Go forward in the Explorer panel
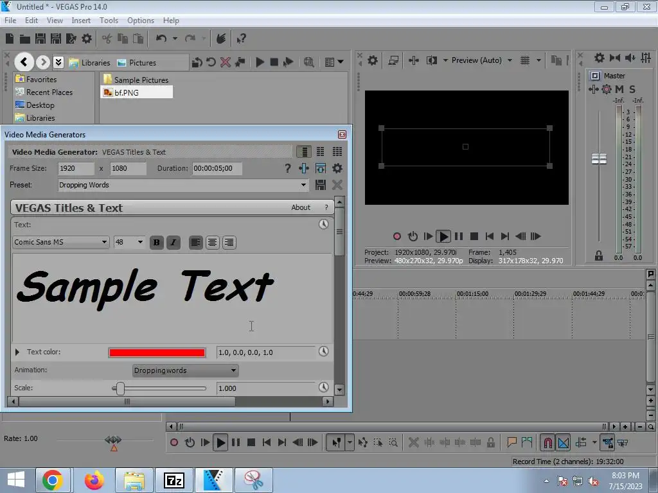This screenshot has height=493, width=658. (42, 62)
